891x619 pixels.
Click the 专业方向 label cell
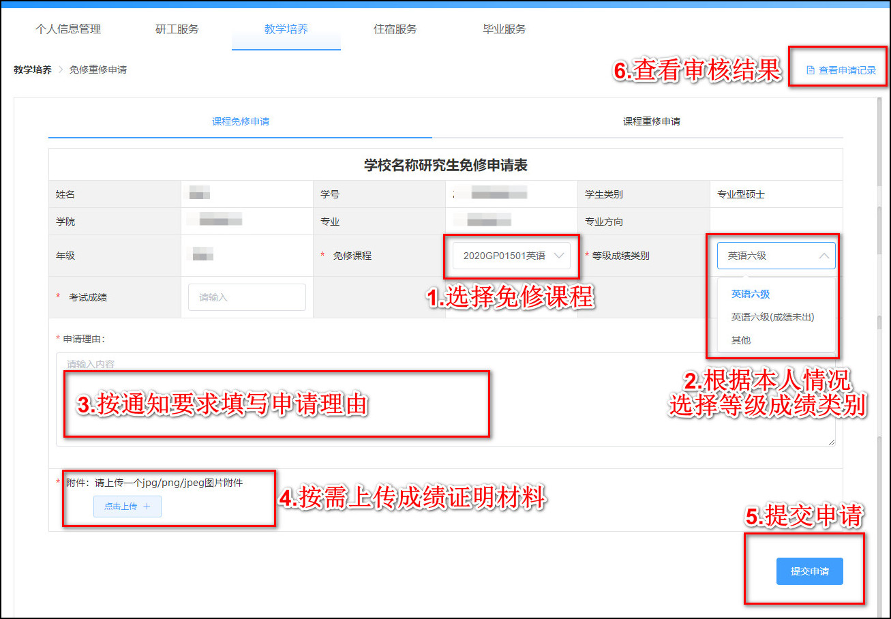click(643, 222)
